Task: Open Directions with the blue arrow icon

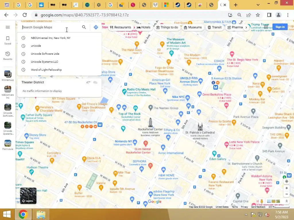Action: [x=96, y=27]
